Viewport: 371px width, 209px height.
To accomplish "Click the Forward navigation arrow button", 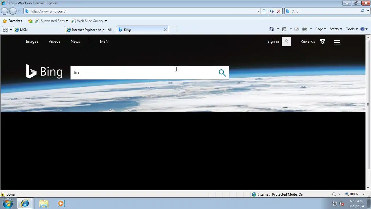I will [x=13, y=11].
